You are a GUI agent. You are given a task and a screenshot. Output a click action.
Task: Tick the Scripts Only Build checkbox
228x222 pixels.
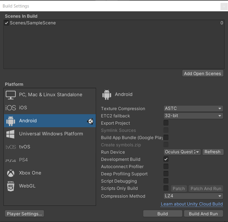166,188
